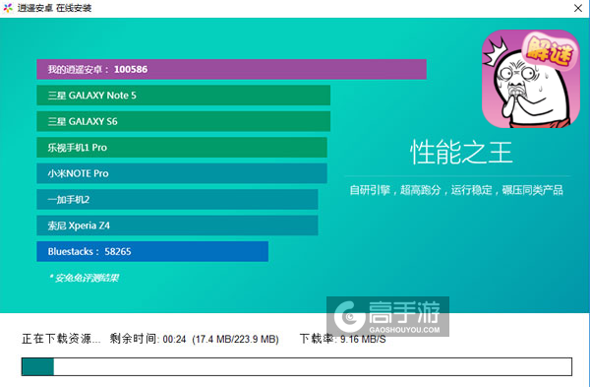Select the Bluestacks 58265 bar

152,251
